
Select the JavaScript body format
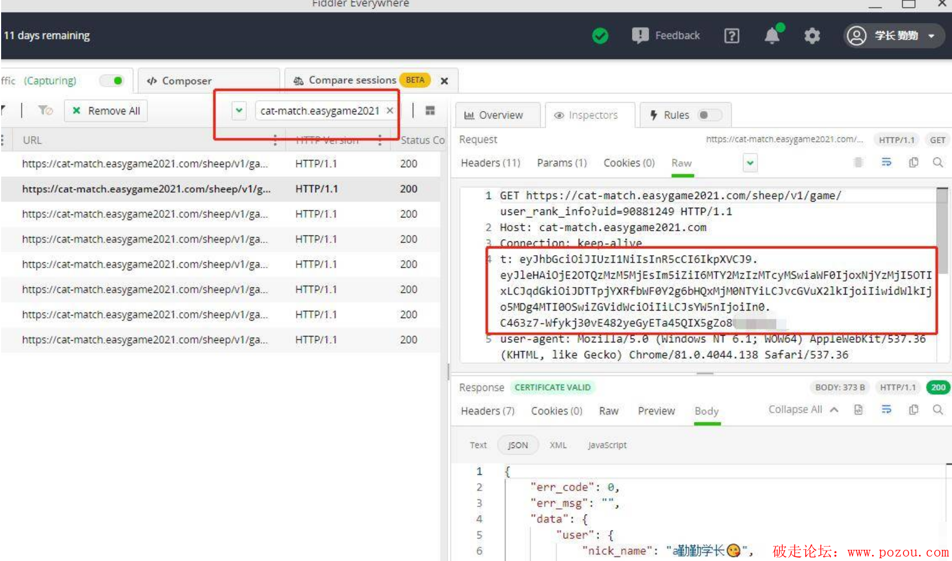coord(607,445)
